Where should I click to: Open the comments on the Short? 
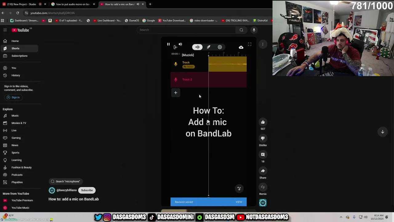263,154
